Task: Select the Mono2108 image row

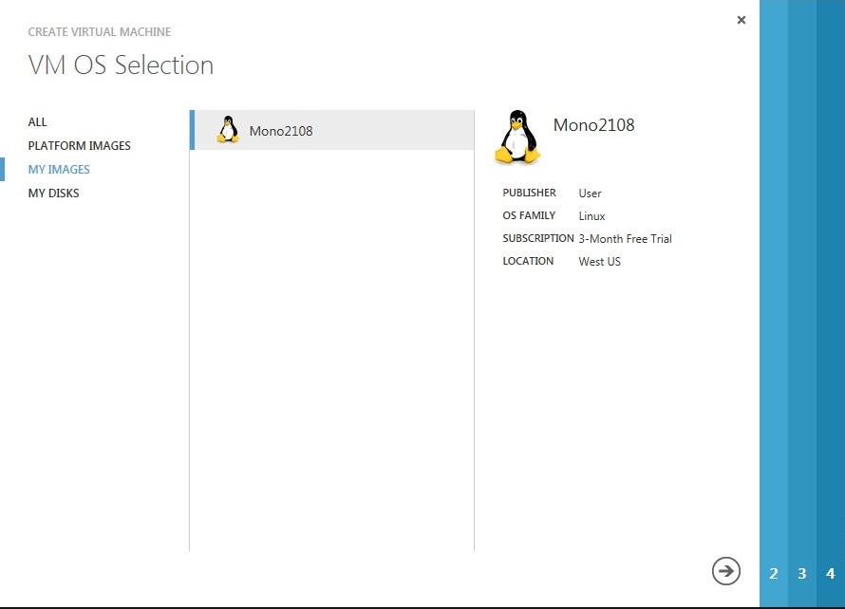Action: pyautogui.click(x=332, y=131)
